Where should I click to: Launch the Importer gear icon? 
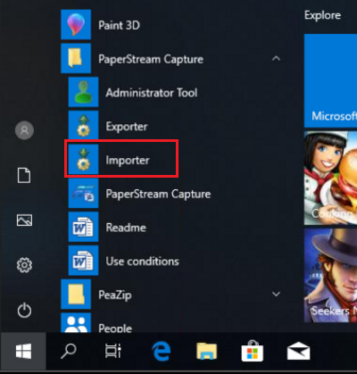(83, 159)
